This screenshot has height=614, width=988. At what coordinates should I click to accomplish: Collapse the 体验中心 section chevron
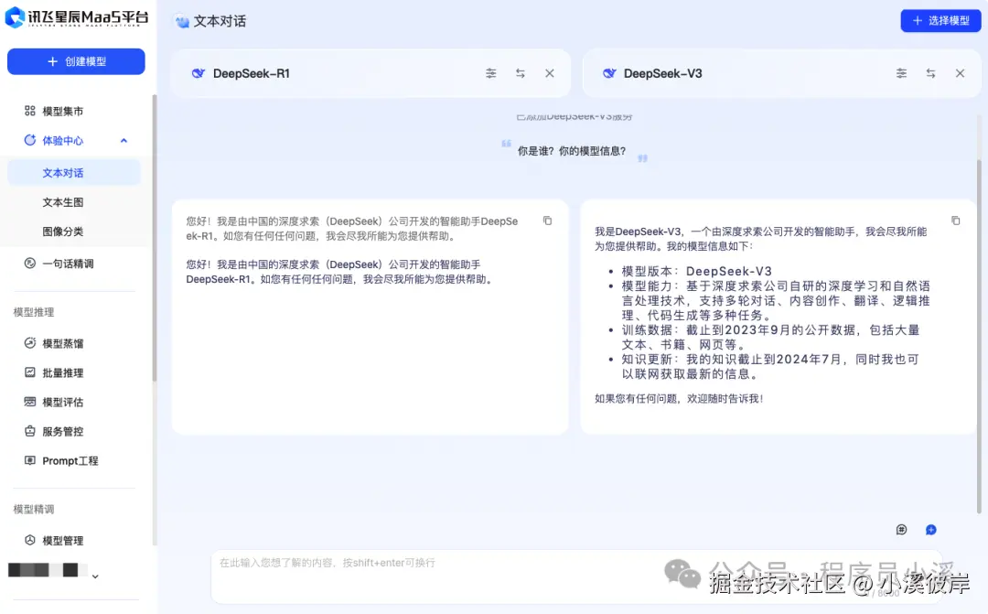point(123,141)
